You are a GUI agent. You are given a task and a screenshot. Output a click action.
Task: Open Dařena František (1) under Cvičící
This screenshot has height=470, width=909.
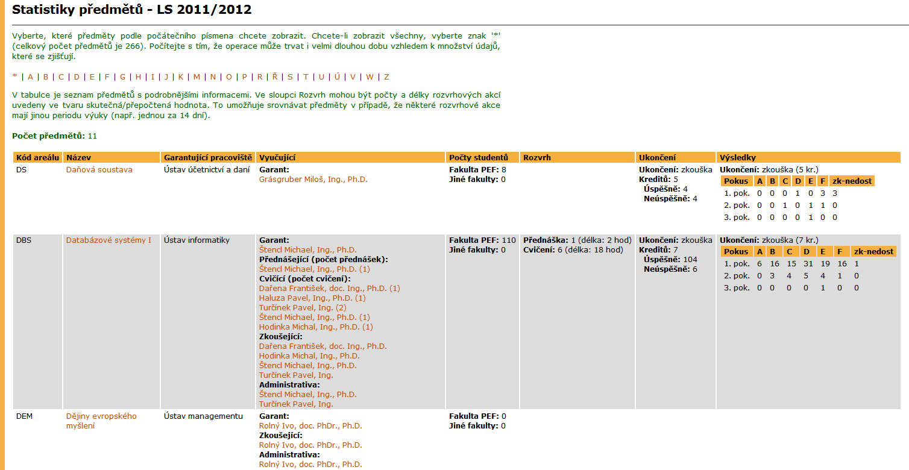pos(329,289)
